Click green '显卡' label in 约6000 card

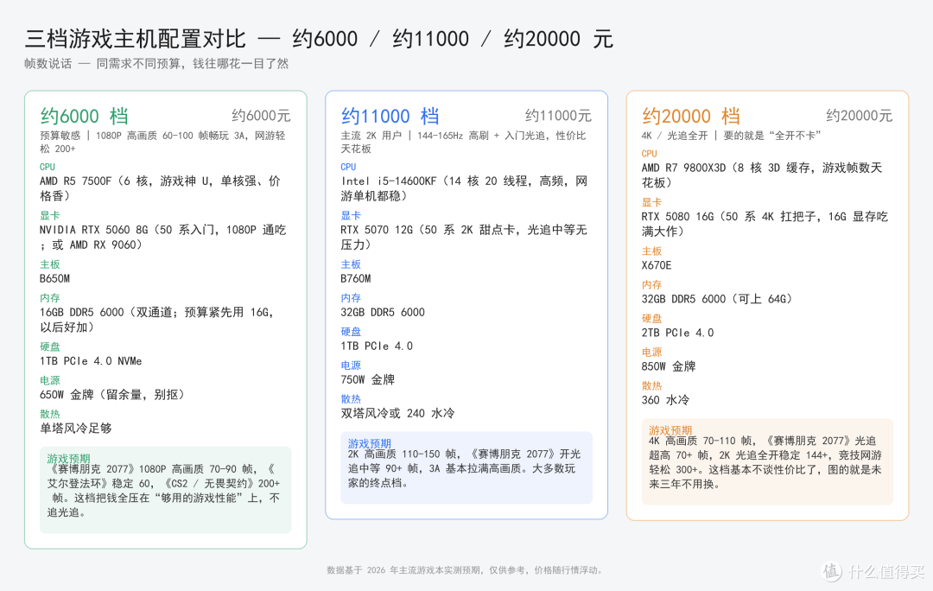point(50,215)
